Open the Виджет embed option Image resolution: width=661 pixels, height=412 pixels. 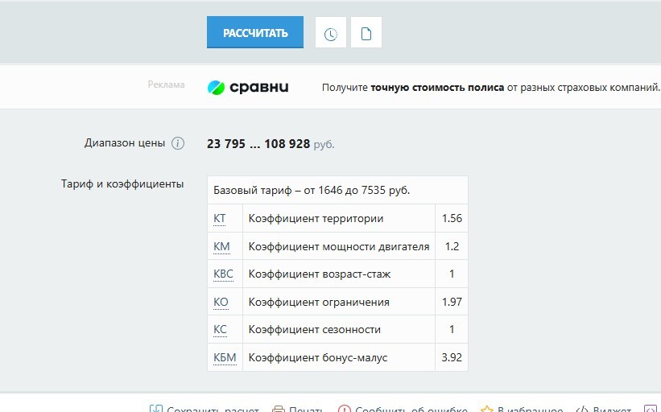[604, 410]
